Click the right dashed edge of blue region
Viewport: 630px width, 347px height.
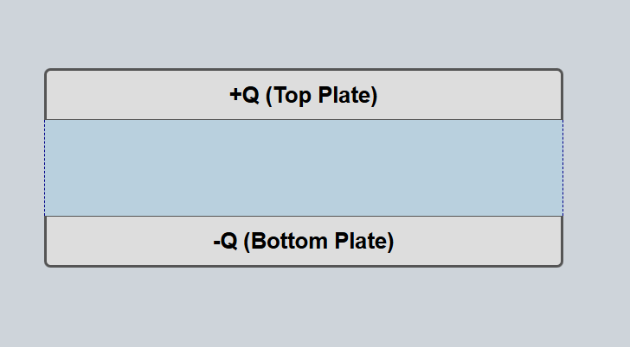point(562,168)
